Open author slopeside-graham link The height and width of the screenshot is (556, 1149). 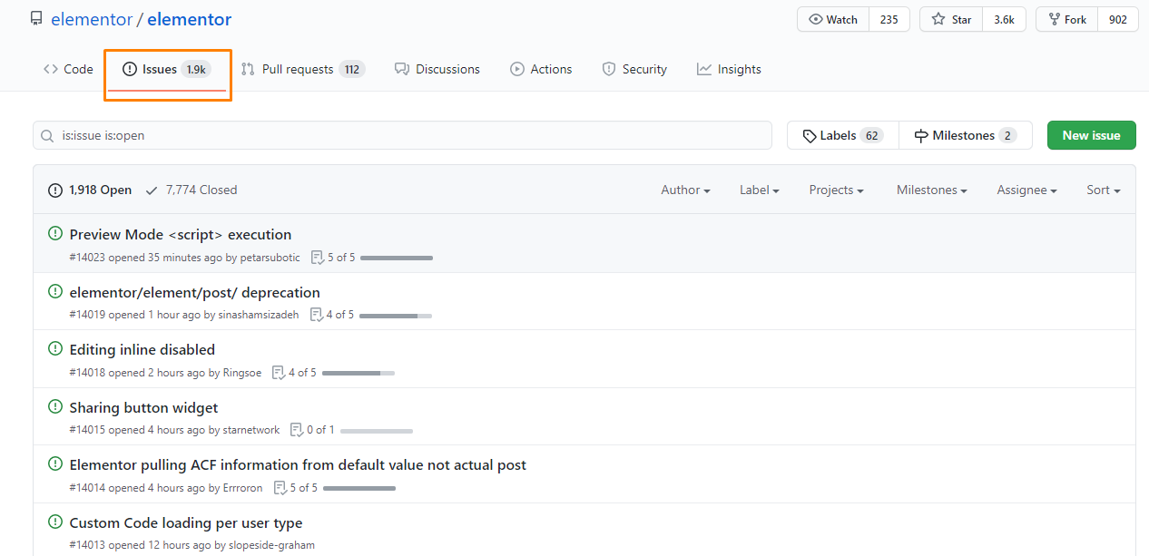(x=271, y=545)
